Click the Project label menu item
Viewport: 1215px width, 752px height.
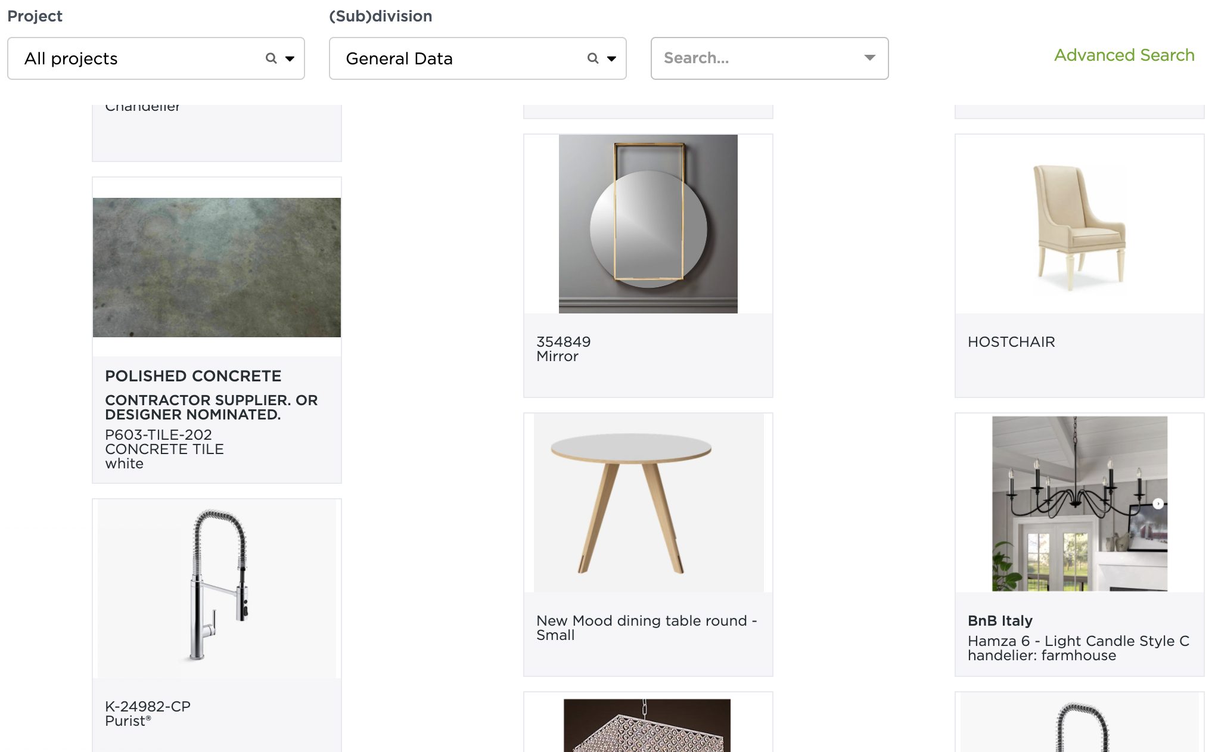click(35, 15)
